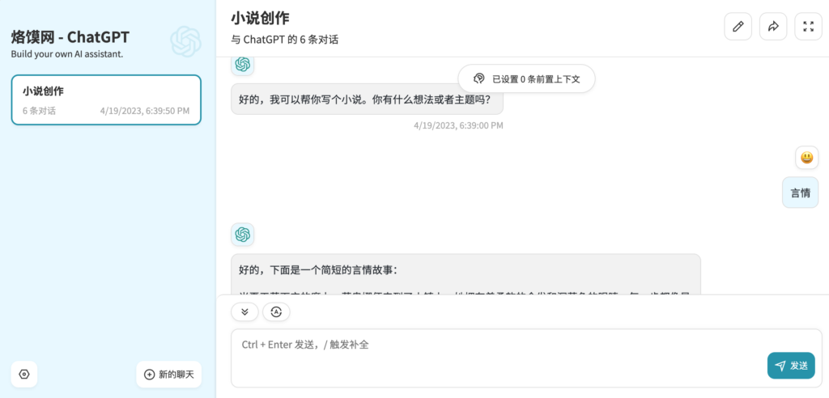Click the ChatGPT avatar above the story reply
This screenshot has height=398, width=829.
click(x=242, y=235)
